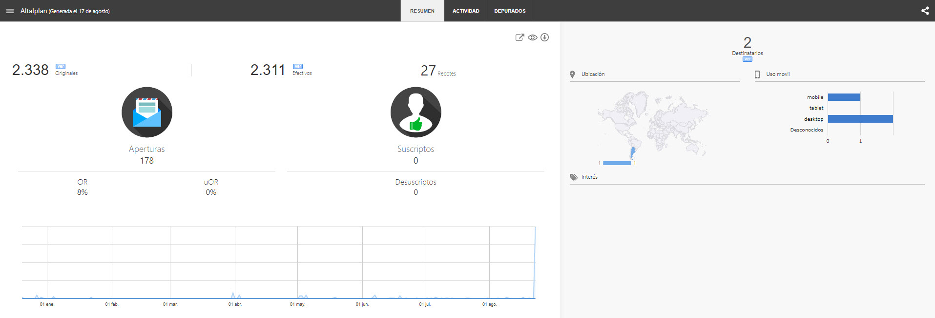The image size is (935, 318).
Task: Click the Suscriptos label
Action: 416,149
